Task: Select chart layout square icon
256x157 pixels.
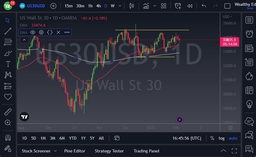Action: tap(227, 6)
